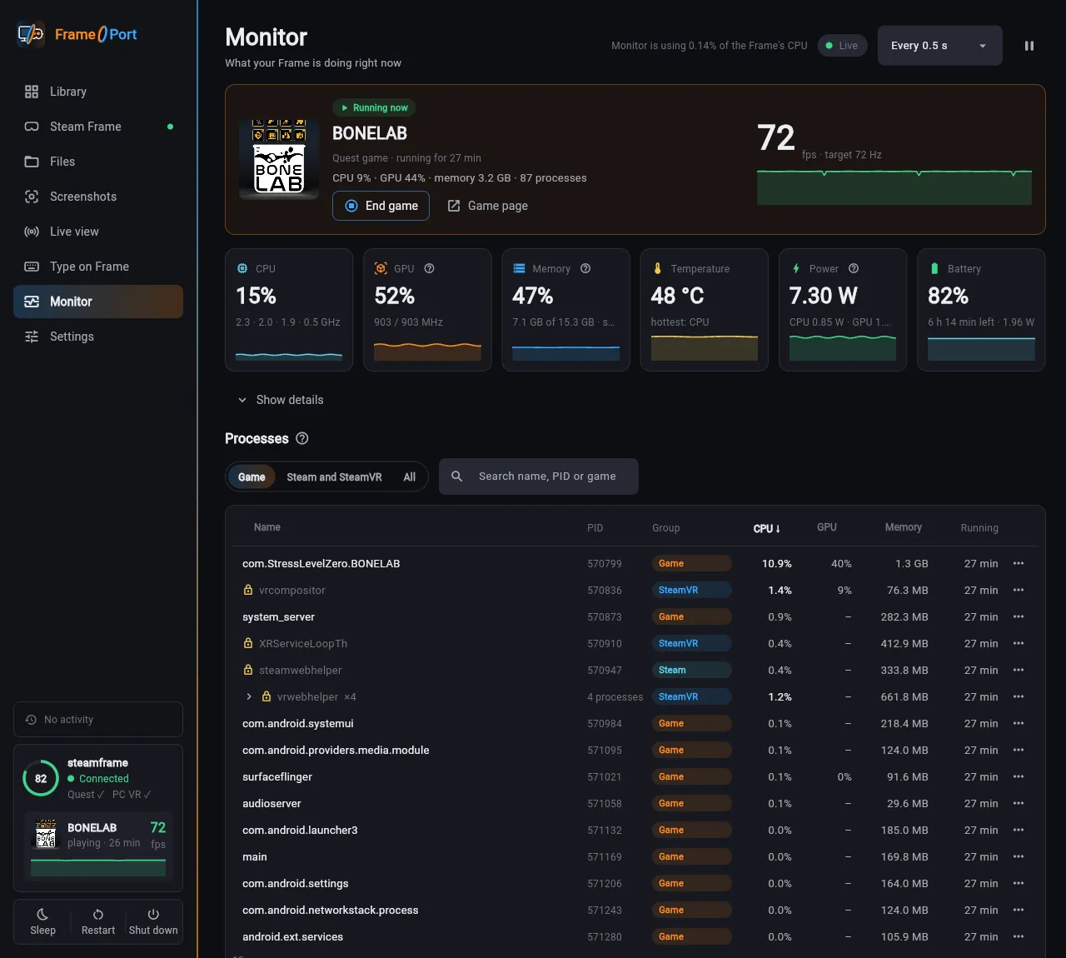Open more options for android.ext.services row

[1019, 937]
